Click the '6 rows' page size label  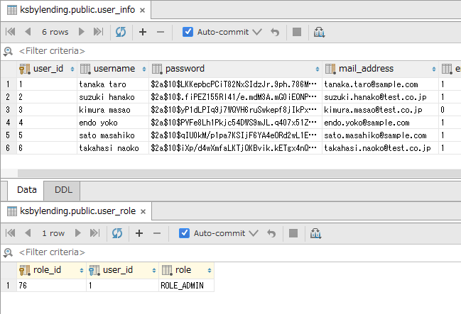pyautogui.click(x=55, y=32)
